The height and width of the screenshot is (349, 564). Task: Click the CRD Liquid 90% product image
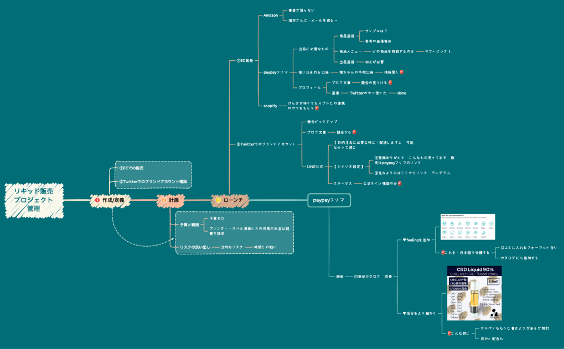[474, 294]
